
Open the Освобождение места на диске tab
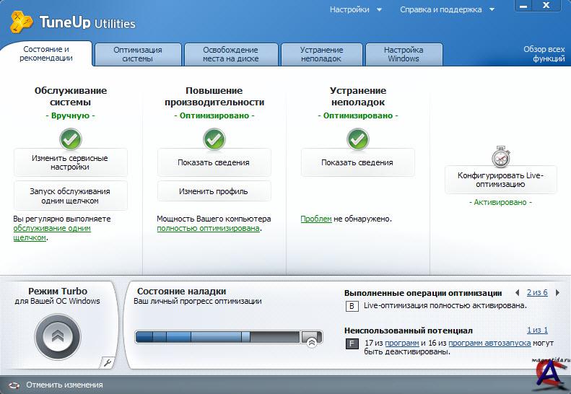(x=230, y=54)
